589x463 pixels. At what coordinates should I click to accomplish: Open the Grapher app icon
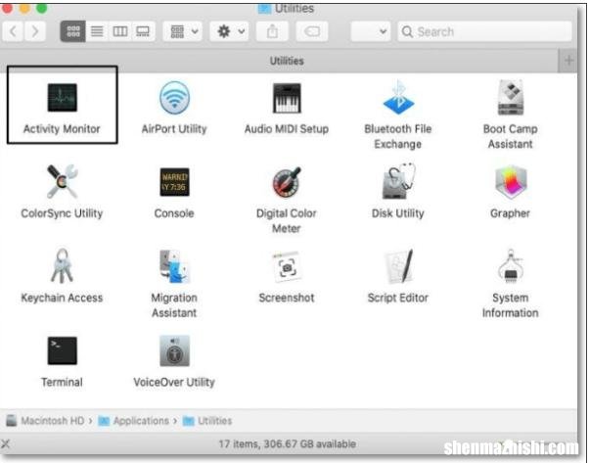[510, 182]
